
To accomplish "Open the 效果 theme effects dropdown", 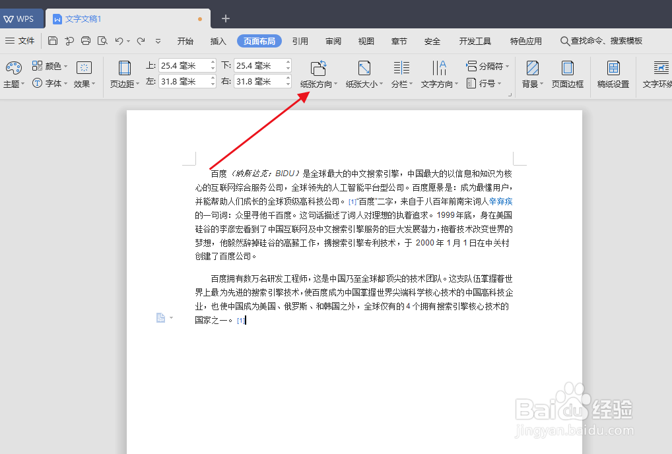I will (x=84, y=74).
